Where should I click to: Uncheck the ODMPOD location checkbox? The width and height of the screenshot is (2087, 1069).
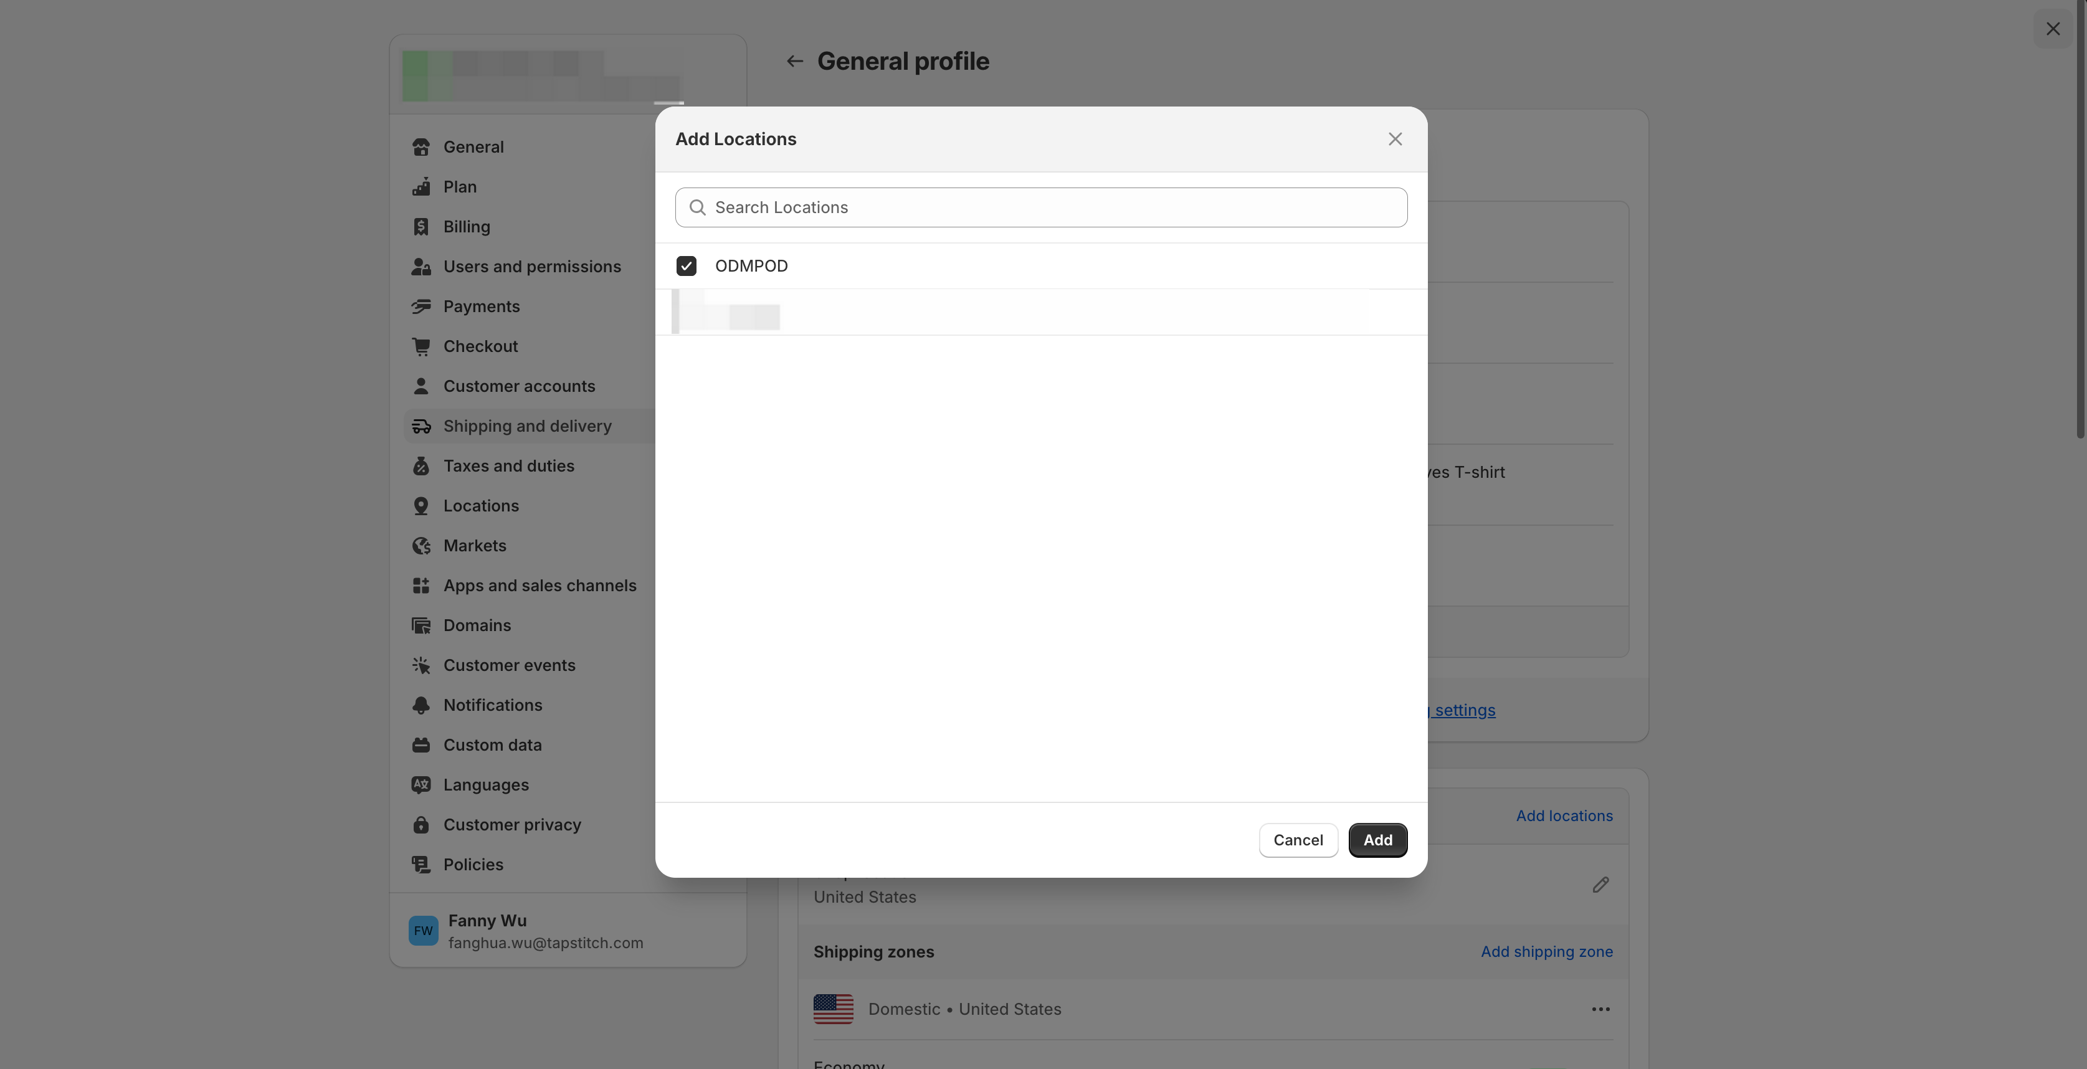coord(686,265)
